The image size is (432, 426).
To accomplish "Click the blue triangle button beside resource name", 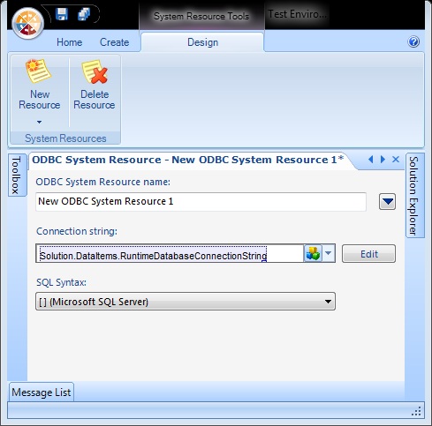I will (387, 202).
